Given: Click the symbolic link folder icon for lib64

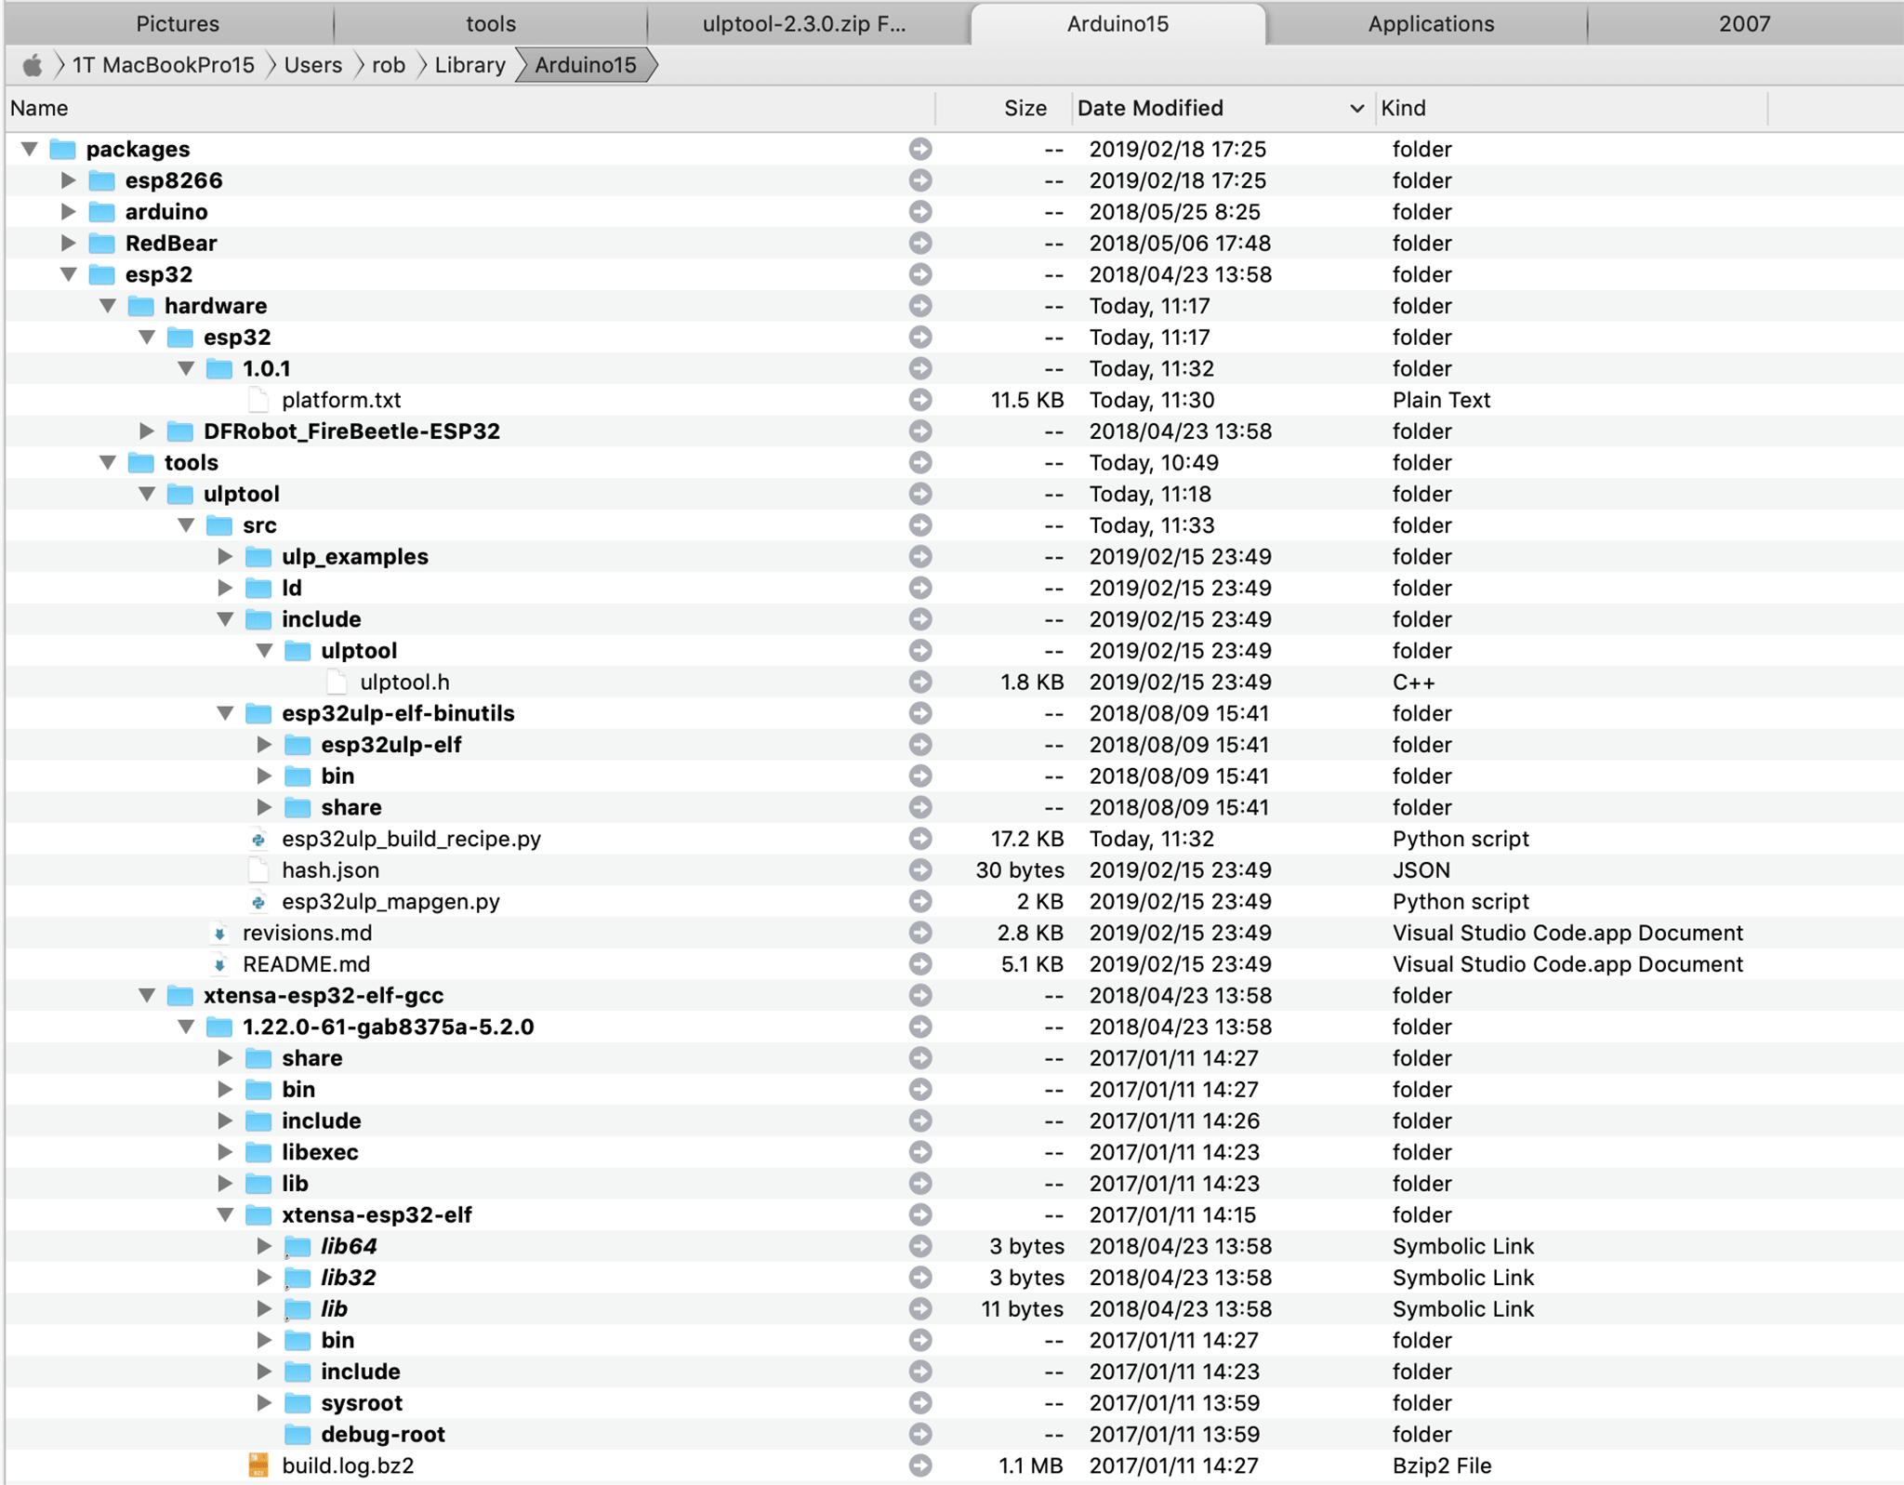Looking at the screenshot, I should (x=297, y=1246).
